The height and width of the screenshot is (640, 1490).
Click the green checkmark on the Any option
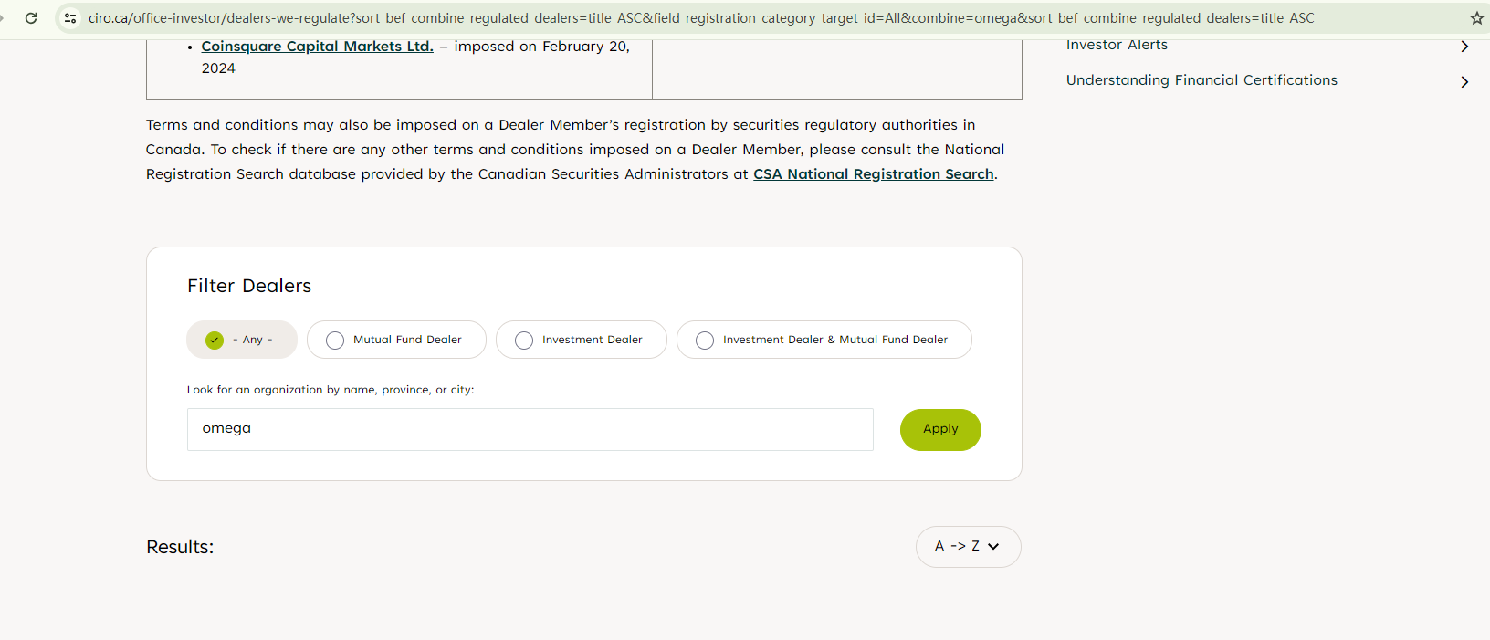[215, 340]
